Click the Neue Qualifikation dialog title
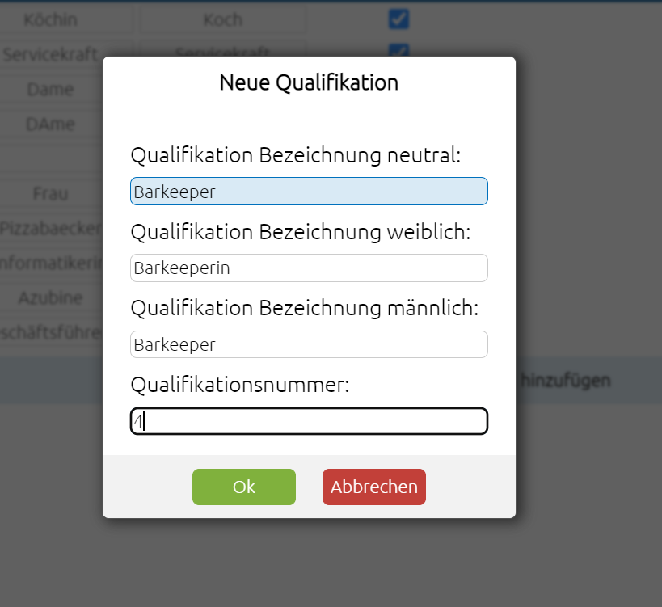The height and width of the screenshot is (607, 662). pos(309,82)
